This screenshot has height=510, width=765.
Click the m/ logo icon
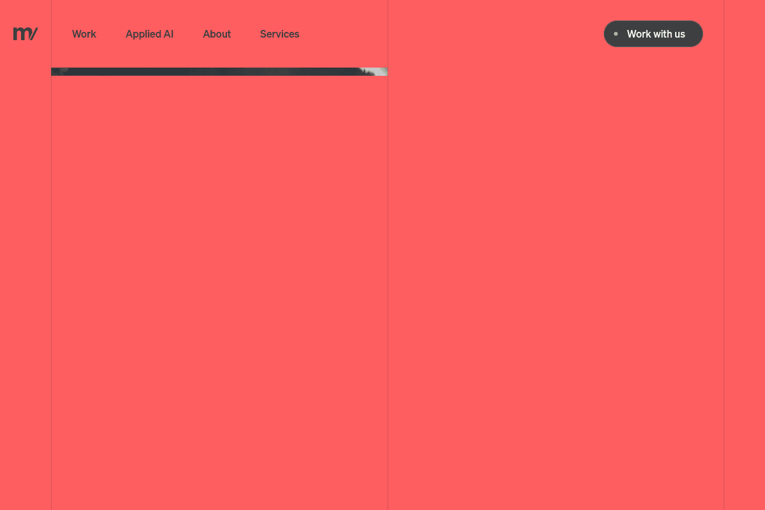25,34
